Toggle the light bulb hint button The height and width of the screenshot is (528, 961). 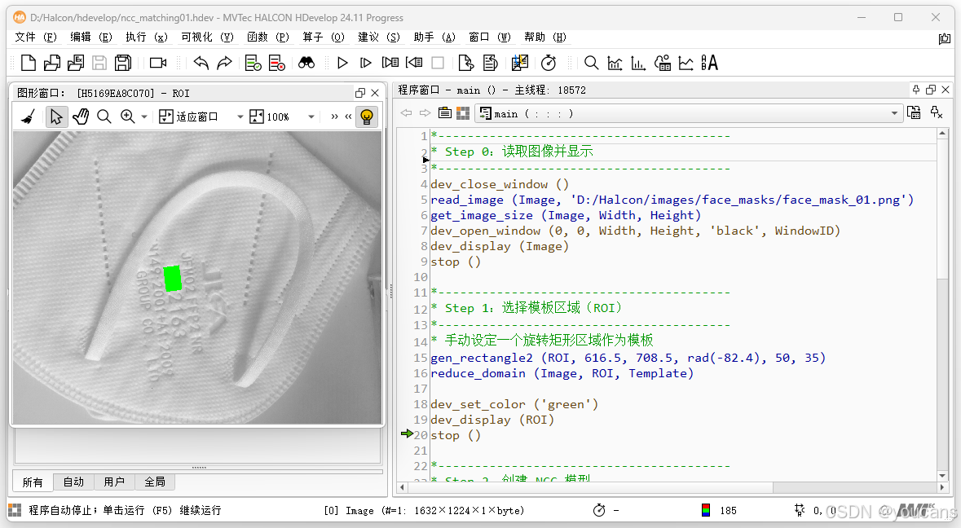(x=367, y=117)
